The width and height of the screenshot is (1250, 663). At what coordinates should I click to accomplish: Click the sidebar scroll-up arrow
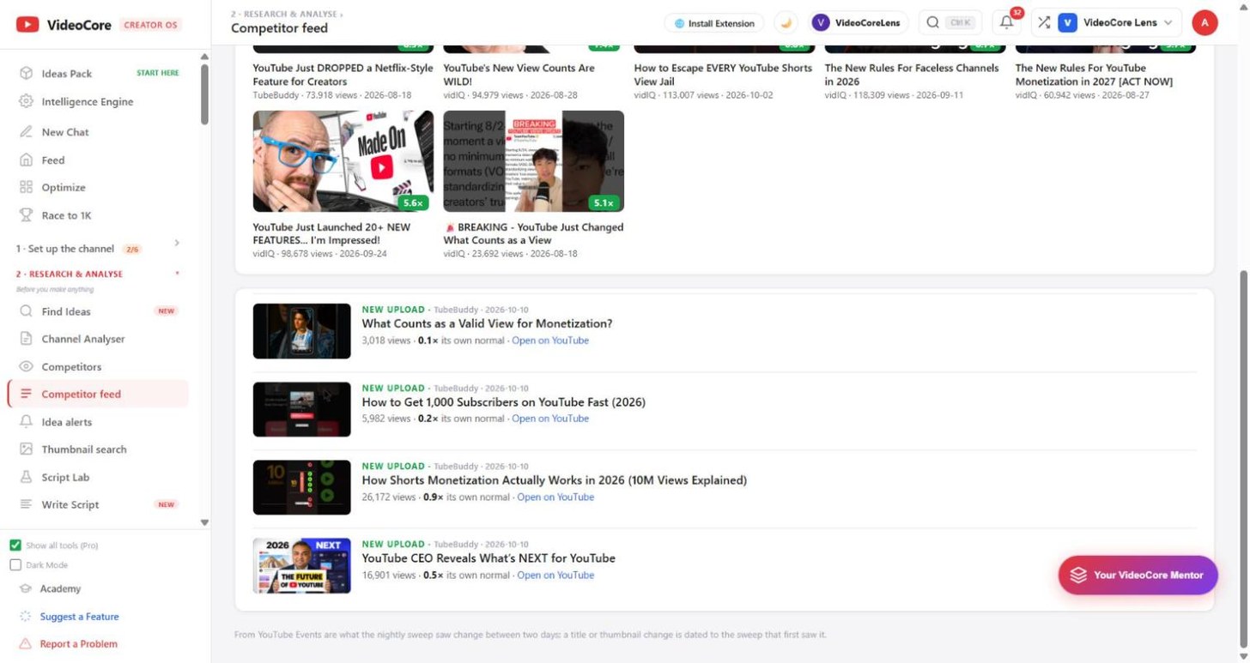point(204,57)
